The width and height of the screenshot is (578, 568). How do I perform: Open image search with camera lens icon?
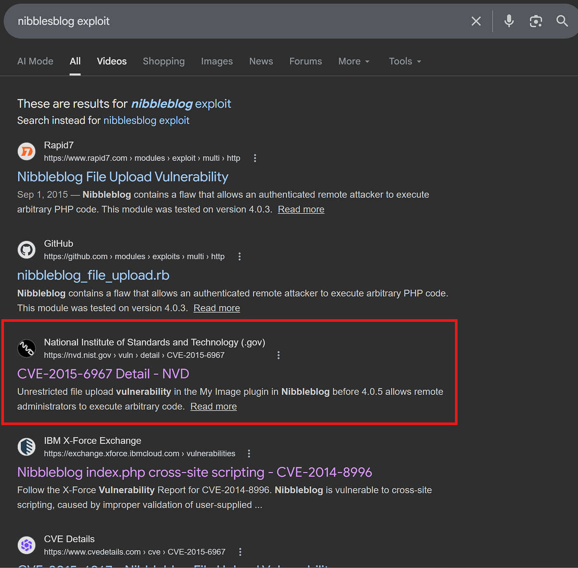tap(535, 21)
